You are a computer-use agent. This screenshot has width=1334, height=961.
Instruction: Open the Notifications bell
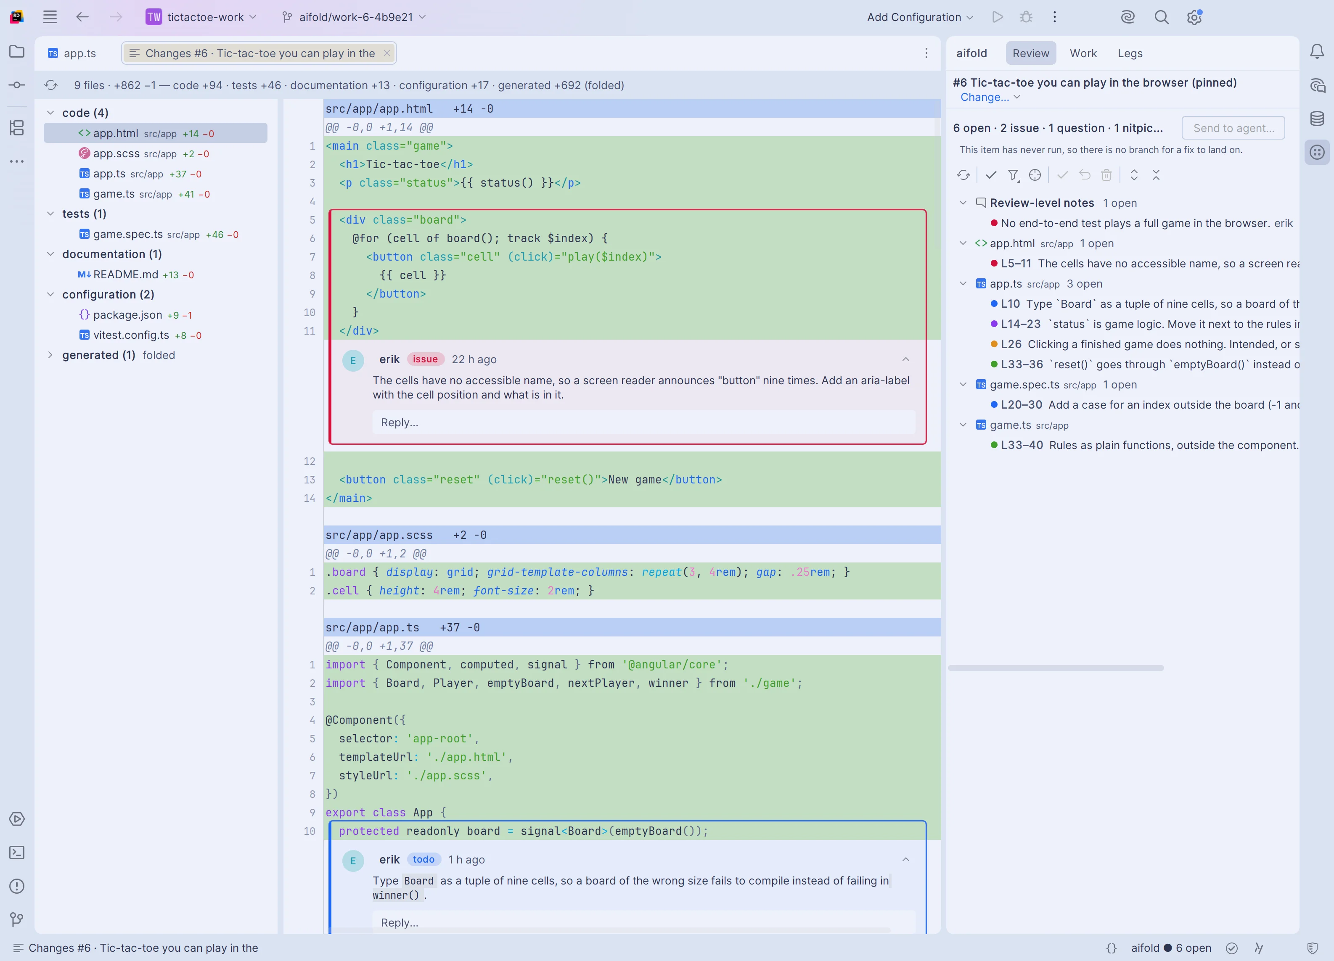[x=1317, y=51]
